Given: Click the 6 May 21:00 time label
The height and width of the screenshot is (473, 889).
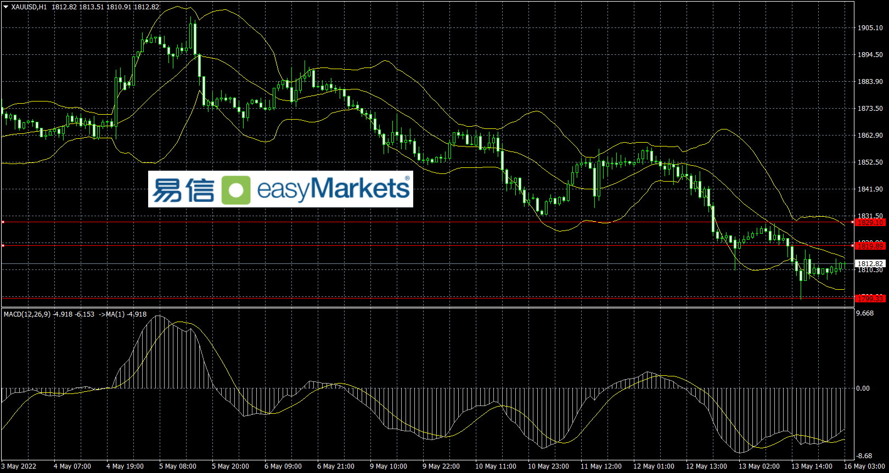Looking at the screenshot, I should click(336, 466).
